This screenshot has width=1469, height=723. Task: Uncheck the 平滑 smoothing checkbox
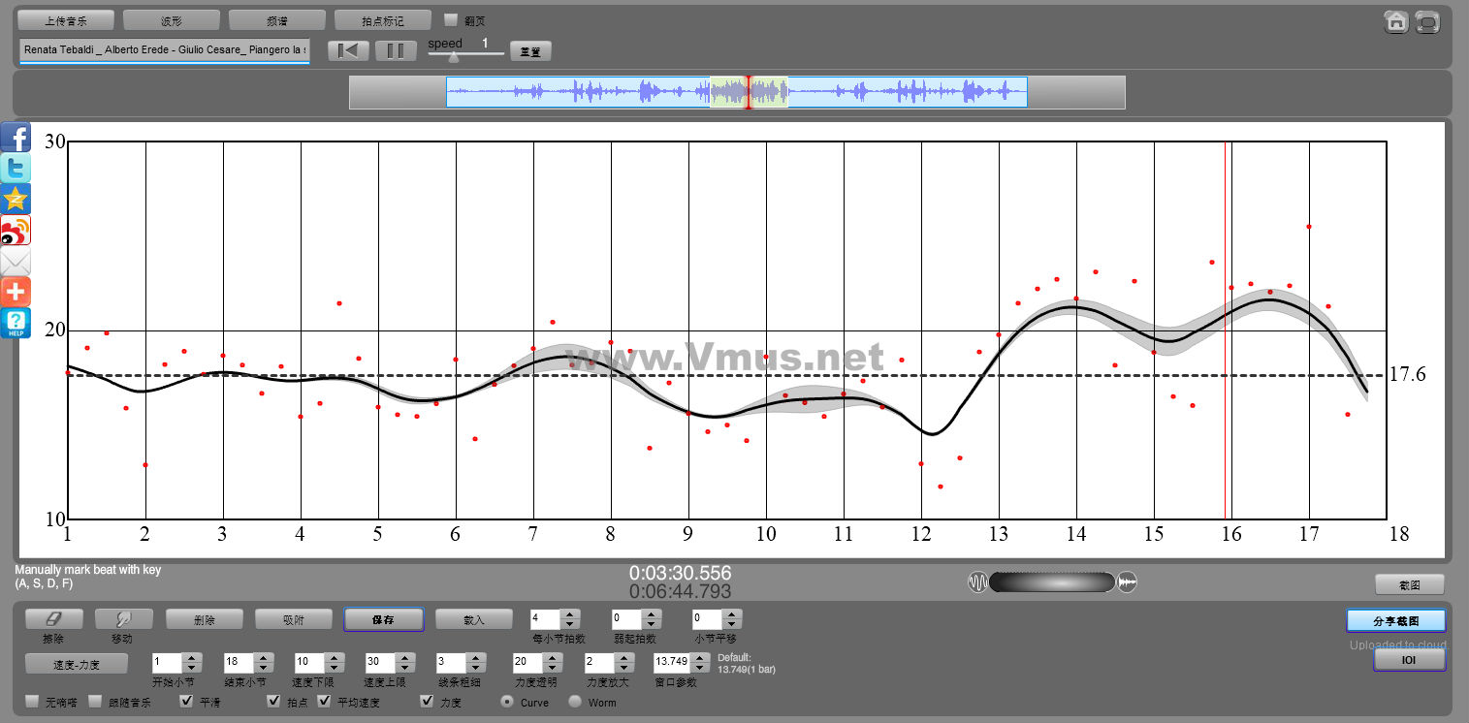187,701
